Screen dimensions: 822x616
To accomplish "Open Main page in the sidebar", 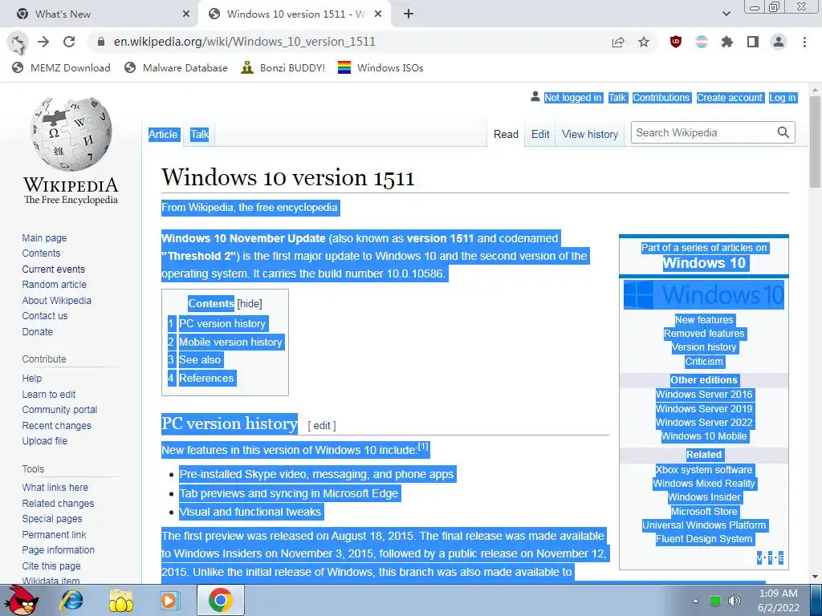I will pos(45,237).
